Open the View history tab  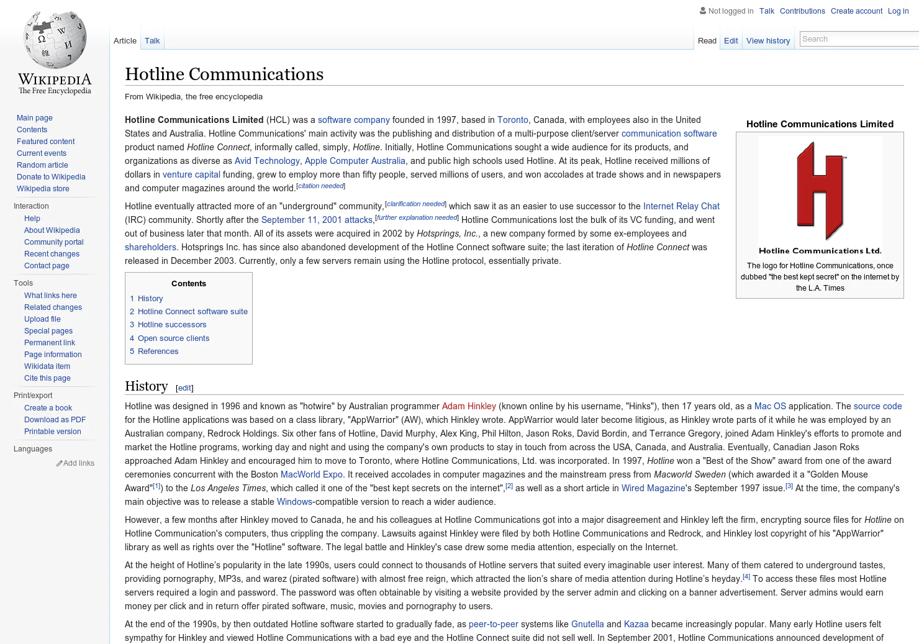(768, 41)
